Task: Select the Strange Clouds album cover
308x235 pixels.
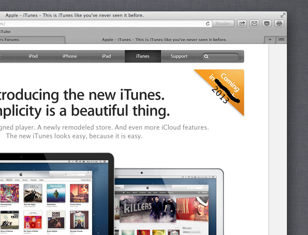Action: click(79, 220)
